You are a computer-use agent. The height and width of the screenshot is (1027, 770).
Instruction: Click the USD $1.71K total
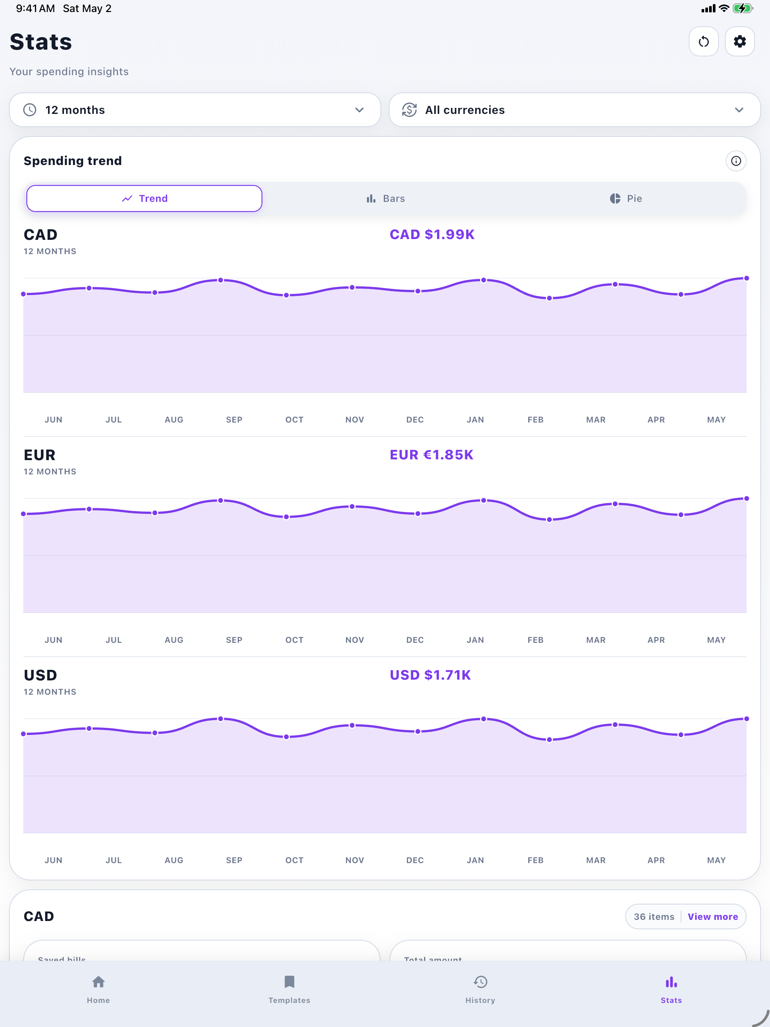(430, 675)
